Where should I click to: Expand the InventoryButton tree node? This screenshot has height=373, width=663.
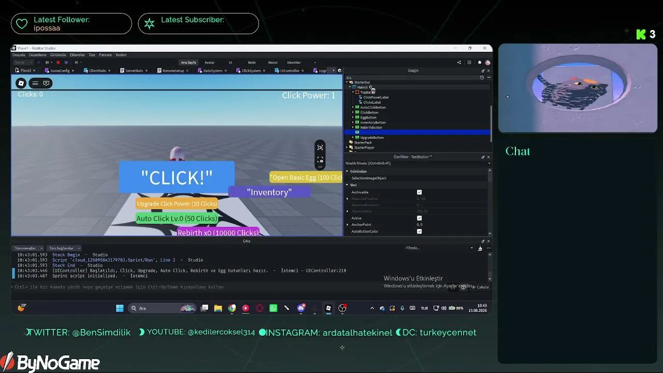click(x=353, y=122)
